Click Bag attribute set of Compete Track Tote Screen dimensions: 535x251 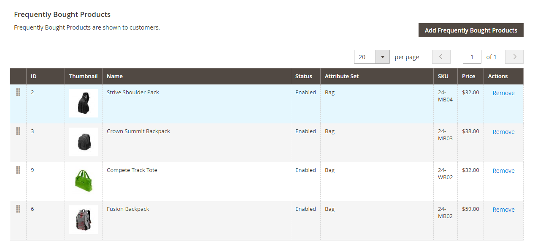click(330, 170)
